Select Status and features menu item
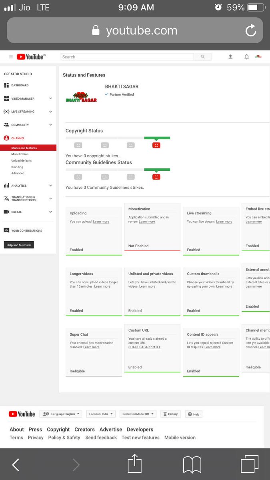This screenshot has width=270, height=480. [28, 148]
